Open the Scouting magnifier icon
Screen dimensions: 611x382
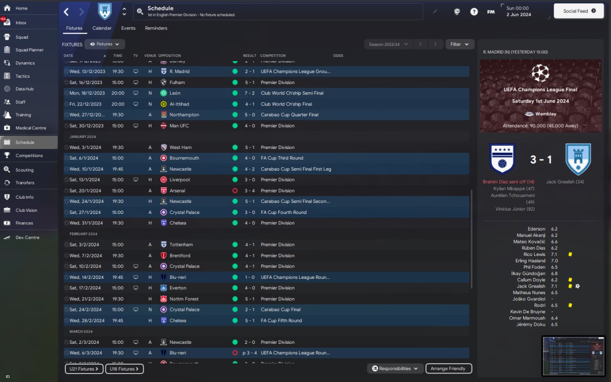click(x=7, y=170)
